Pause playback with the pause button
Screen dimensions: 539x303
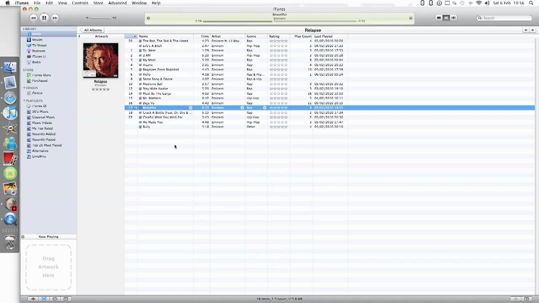[x=44, y=18]
